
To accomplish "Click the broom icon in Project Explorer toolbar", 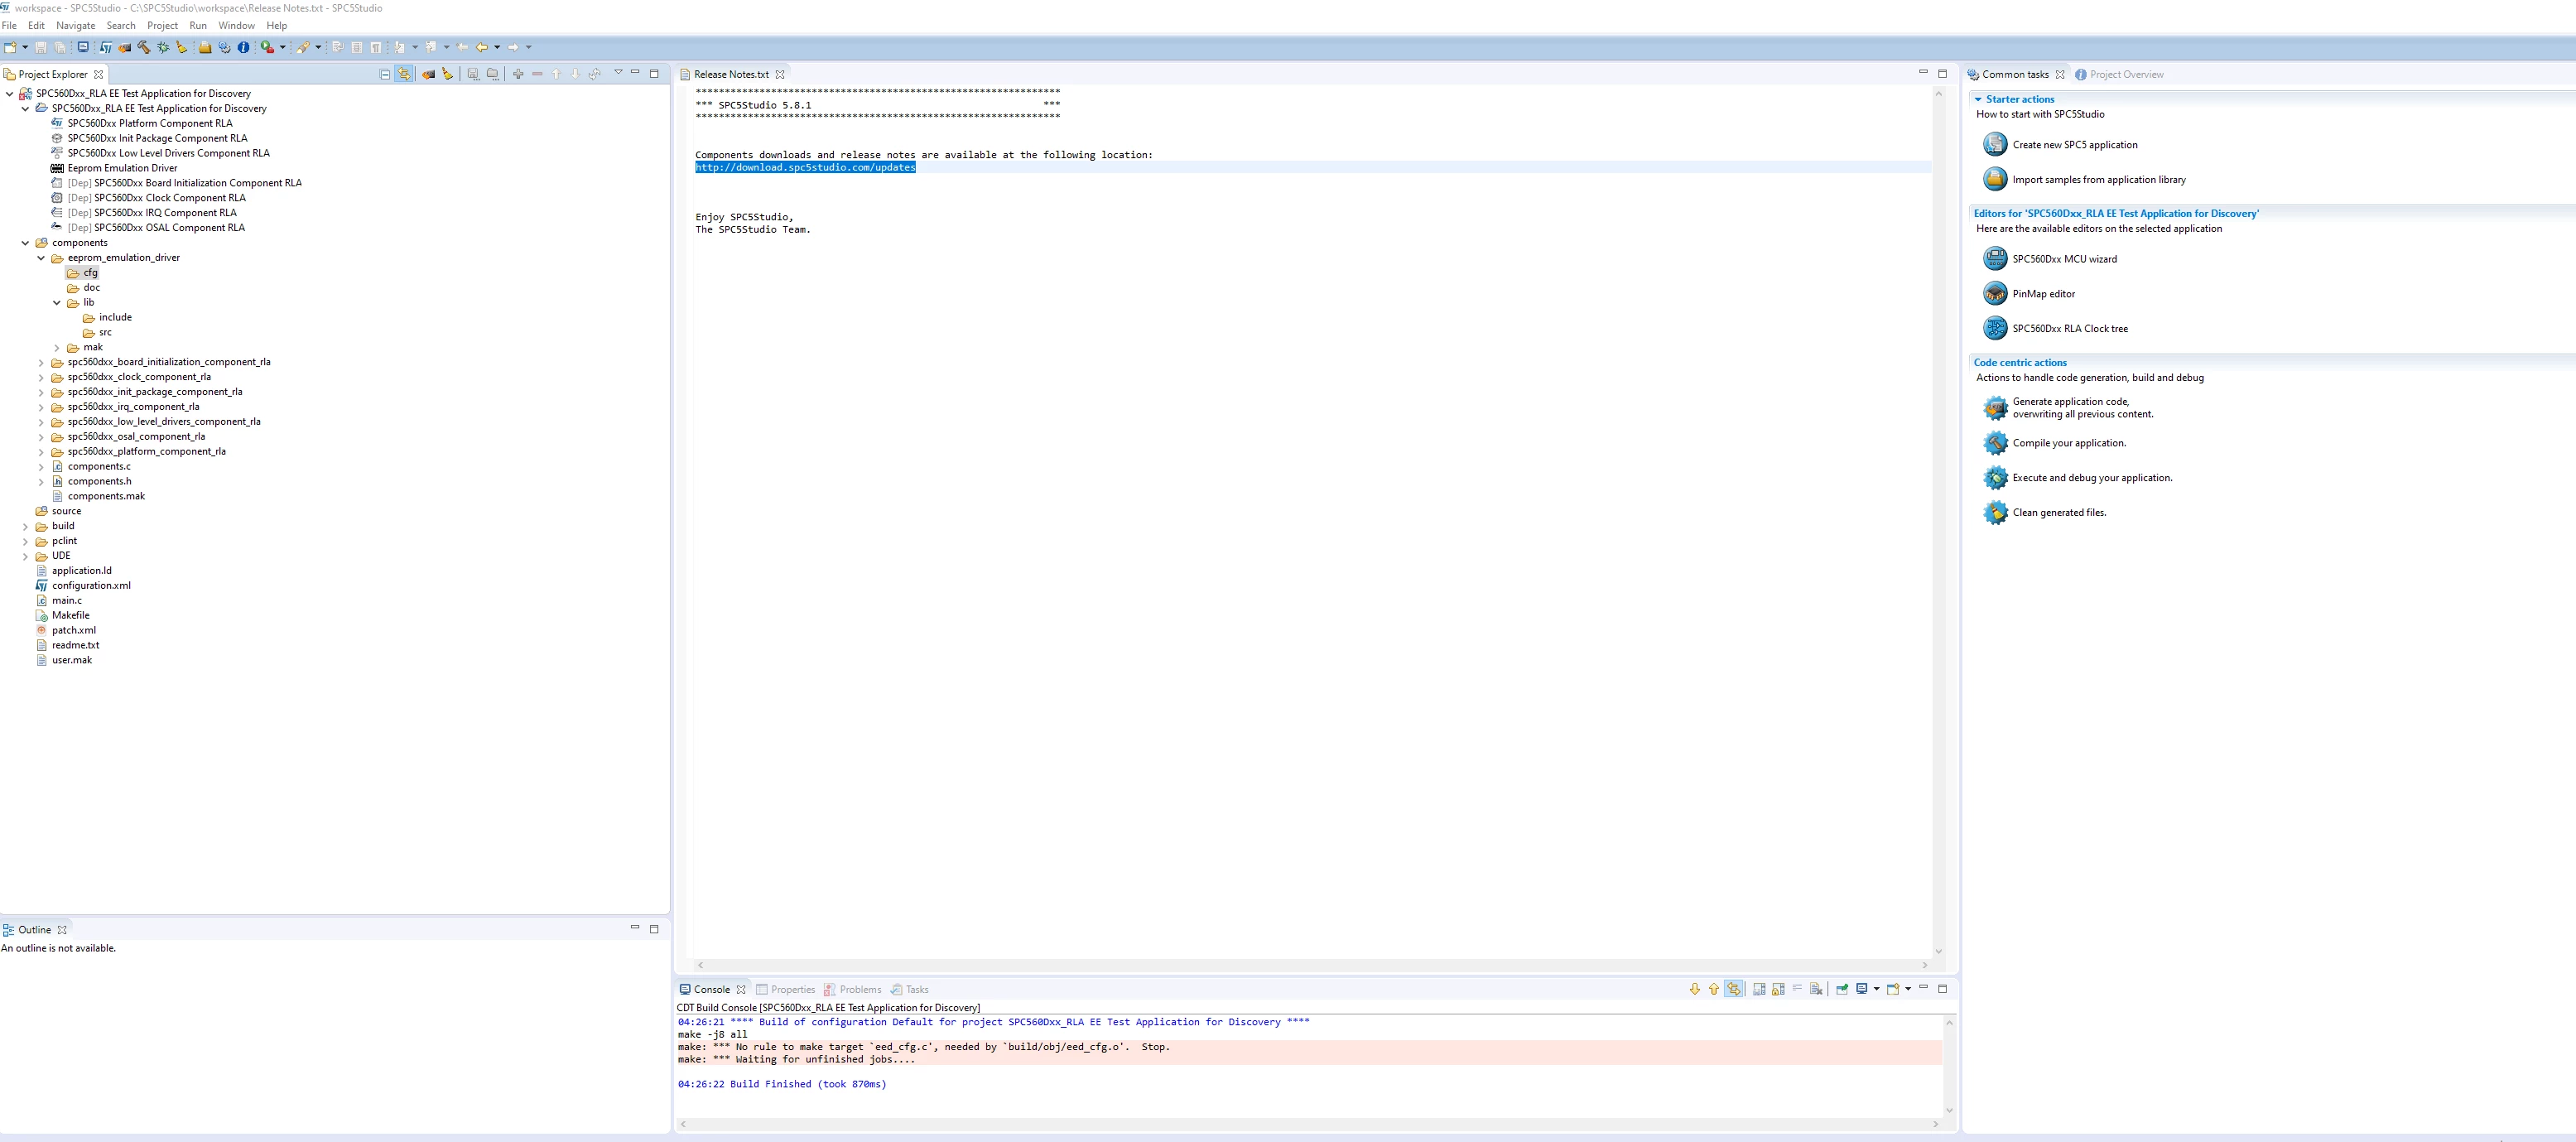I will point(447,74).
